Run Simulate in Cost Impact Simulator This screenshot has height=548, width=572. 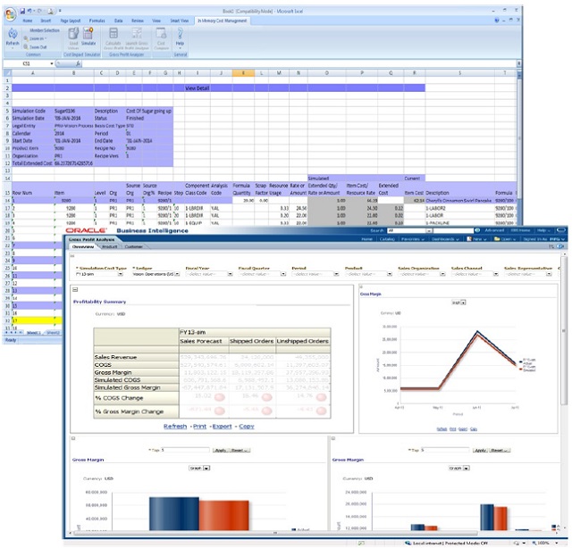(88, 37)
